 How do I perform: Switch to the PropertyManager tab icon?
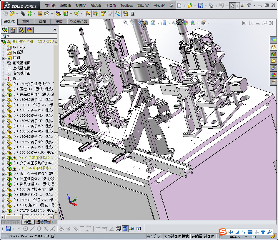[13, 30]
